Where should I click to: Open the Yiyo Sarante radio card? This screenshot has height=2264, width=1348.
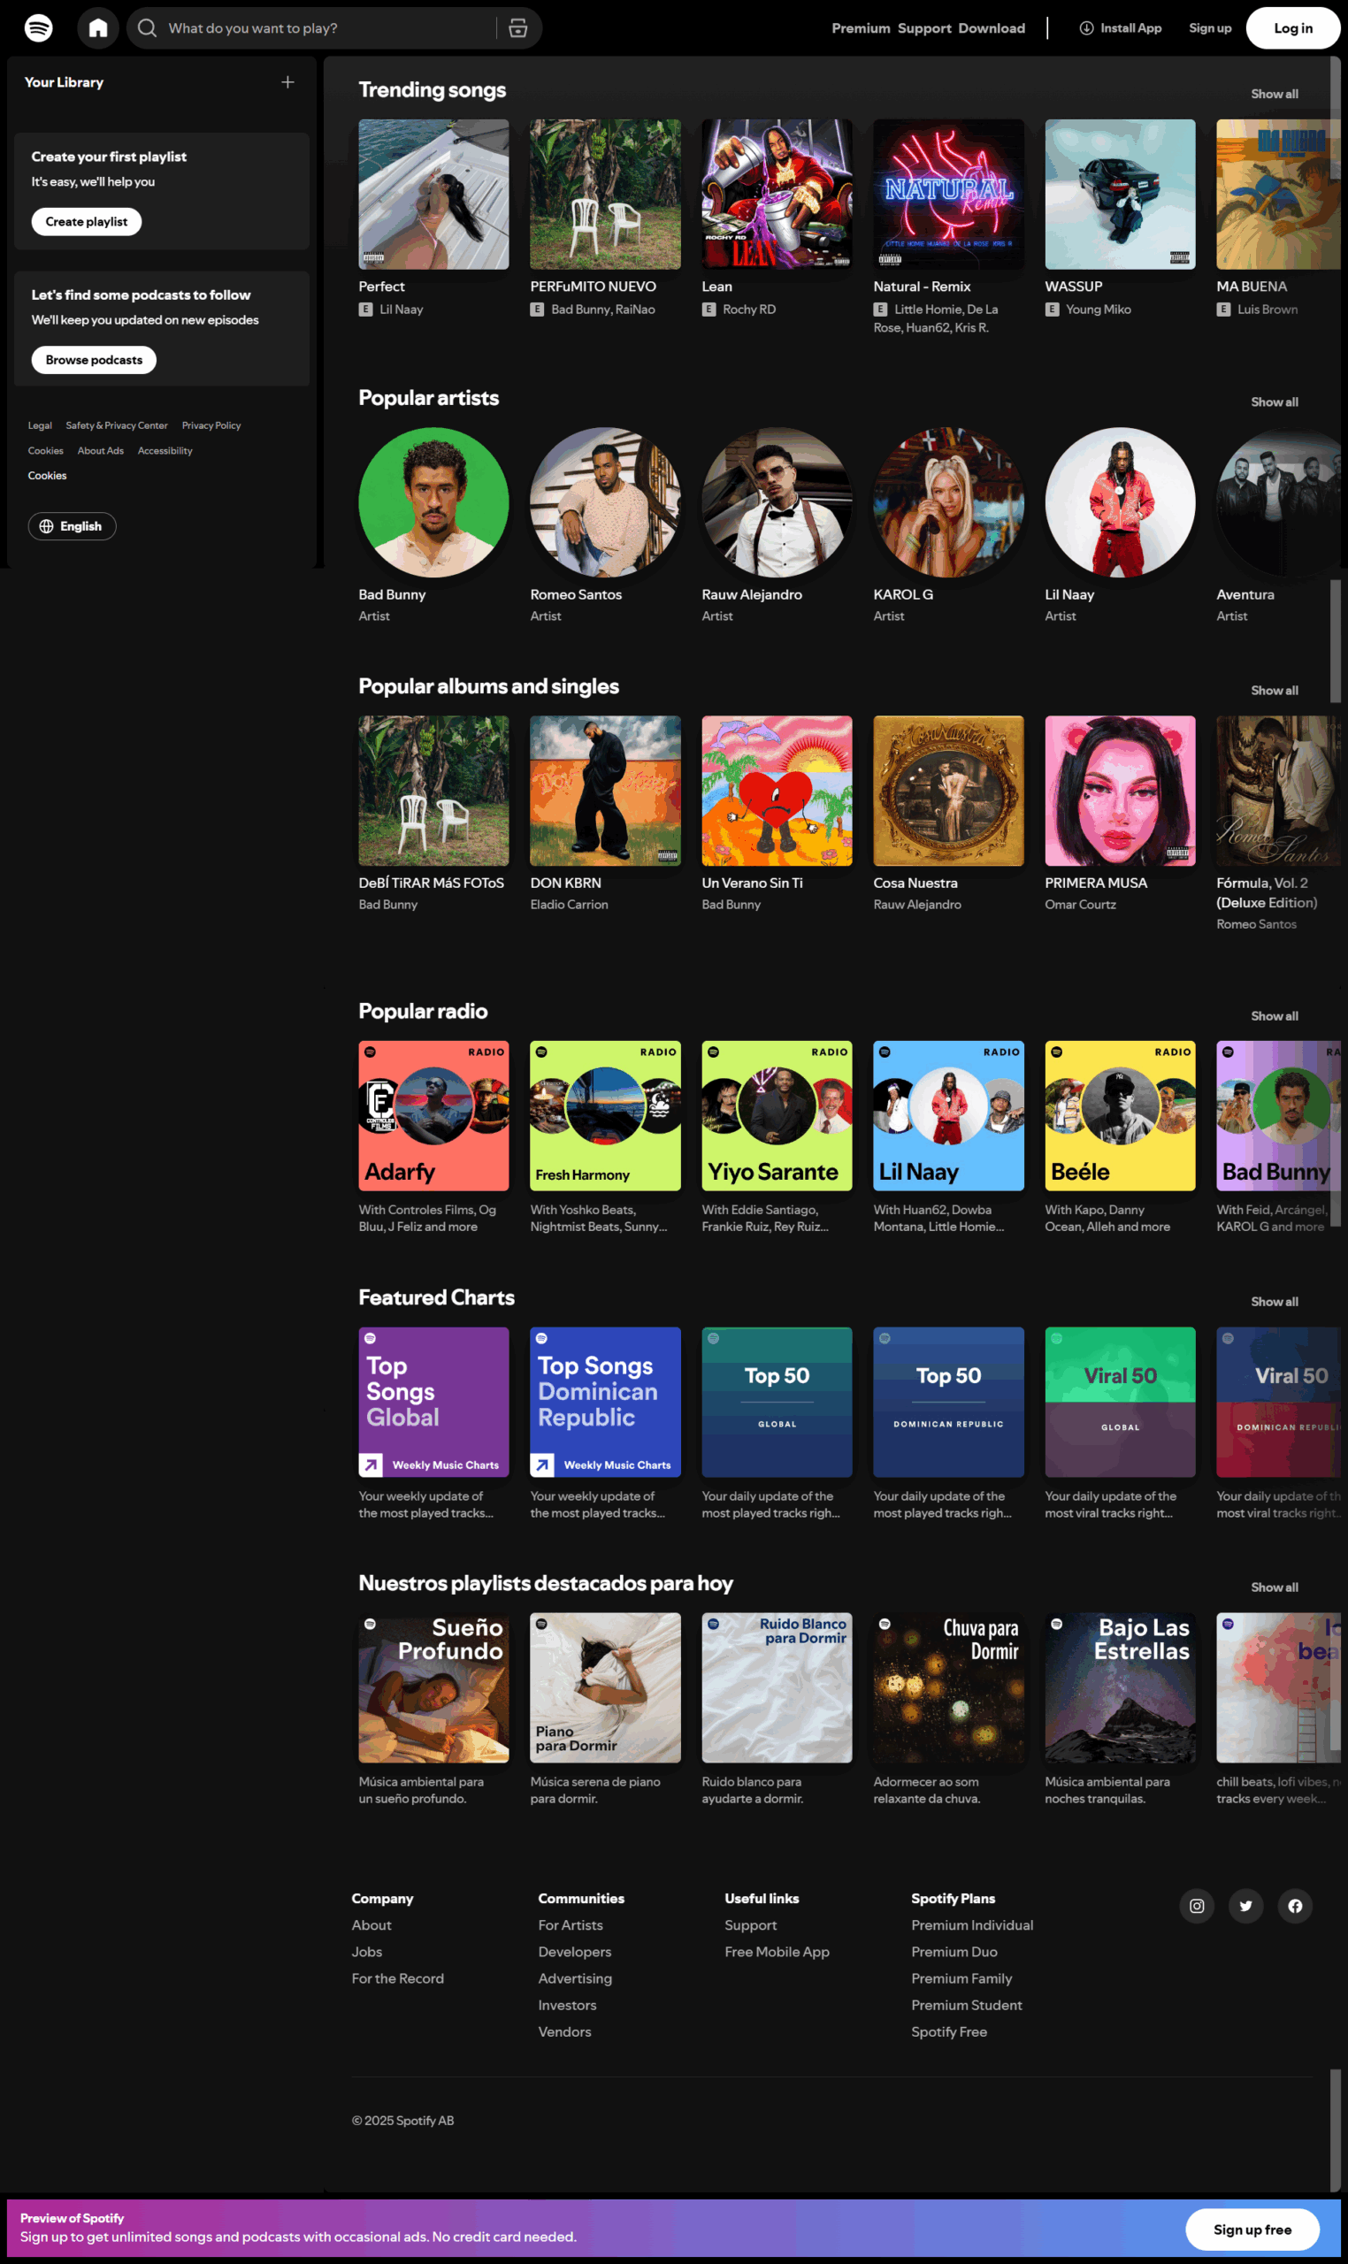click(777, 1116)
